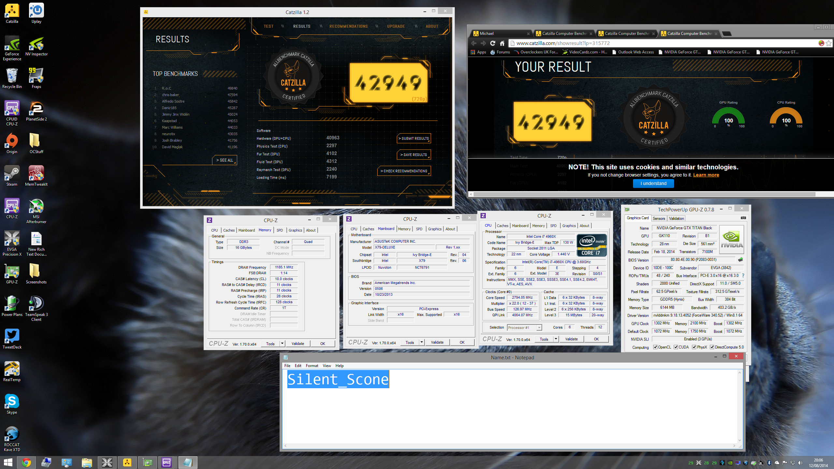Screen dimensions: 834x469
Task: Open the OCStuff folder icon
Action: (36, 143)
